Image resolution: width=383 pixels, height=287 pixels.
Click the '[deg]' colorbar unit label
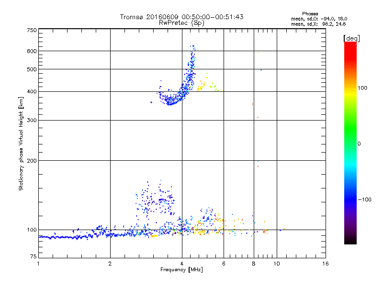coord(351,38)
